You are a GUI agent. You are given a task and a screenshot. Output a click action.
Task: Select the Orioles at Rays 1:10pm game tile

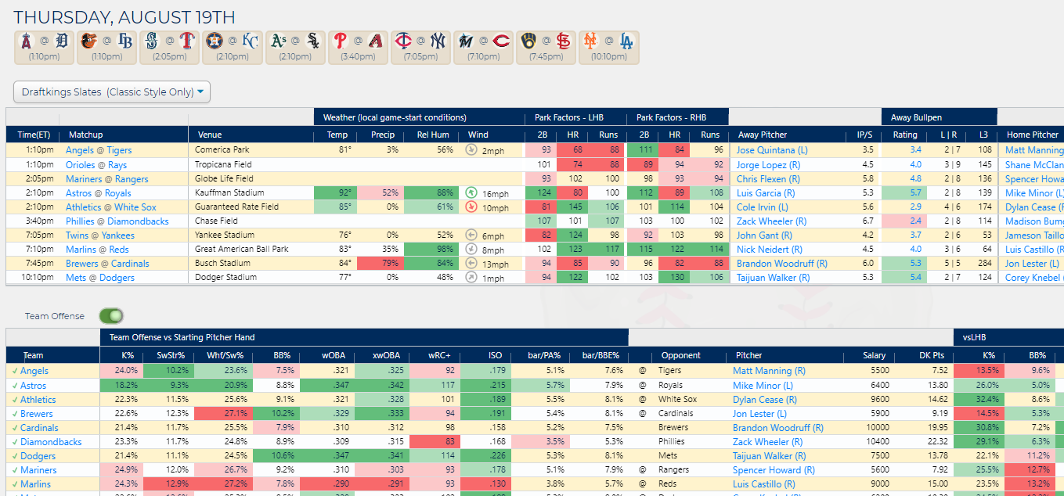[106, 47]
